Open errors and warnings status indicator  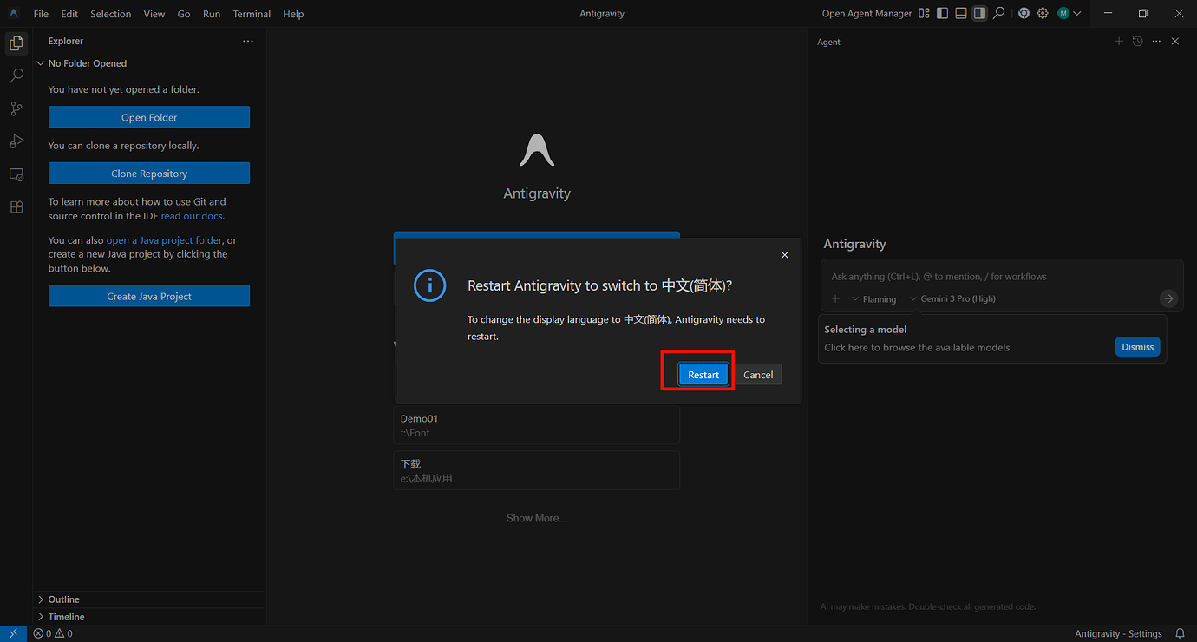point(53,633)
